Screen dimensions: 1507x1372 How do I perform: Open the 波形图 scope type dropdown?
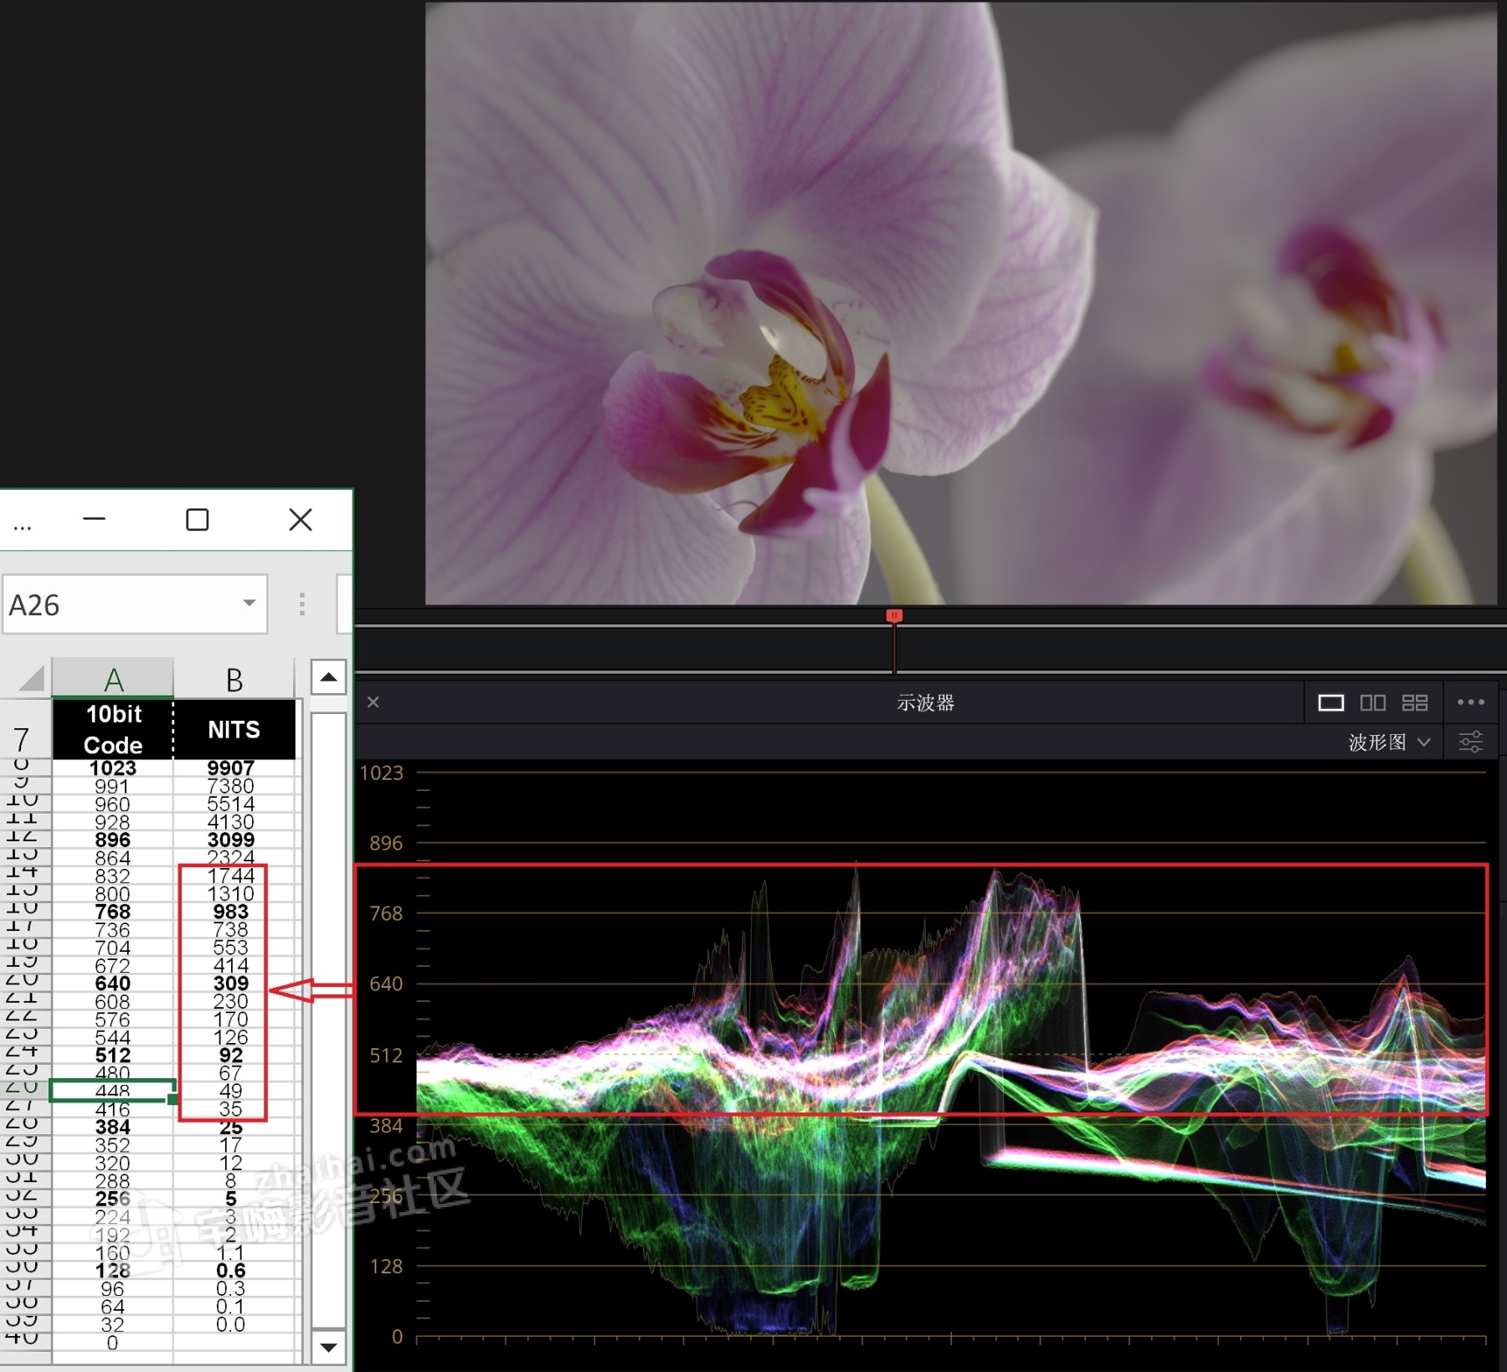pyautogui.click(x=1389, y=742)
